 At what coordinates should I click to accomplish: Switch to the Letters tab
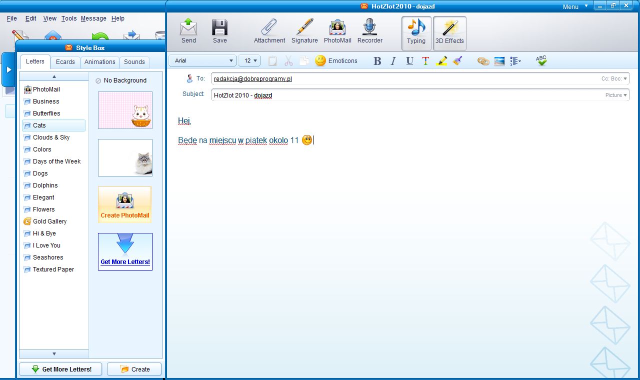tap(35, 61)
